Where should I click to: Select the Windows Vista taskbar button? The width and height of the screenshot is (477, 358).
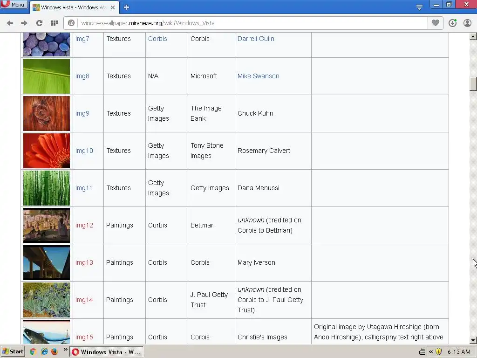tap(107, 352)
